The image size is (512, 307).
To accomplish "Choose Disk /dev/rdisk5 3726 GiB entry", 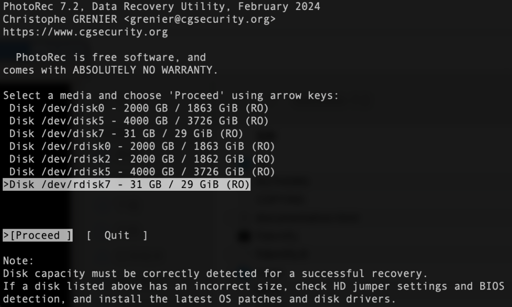I will 142,172.
